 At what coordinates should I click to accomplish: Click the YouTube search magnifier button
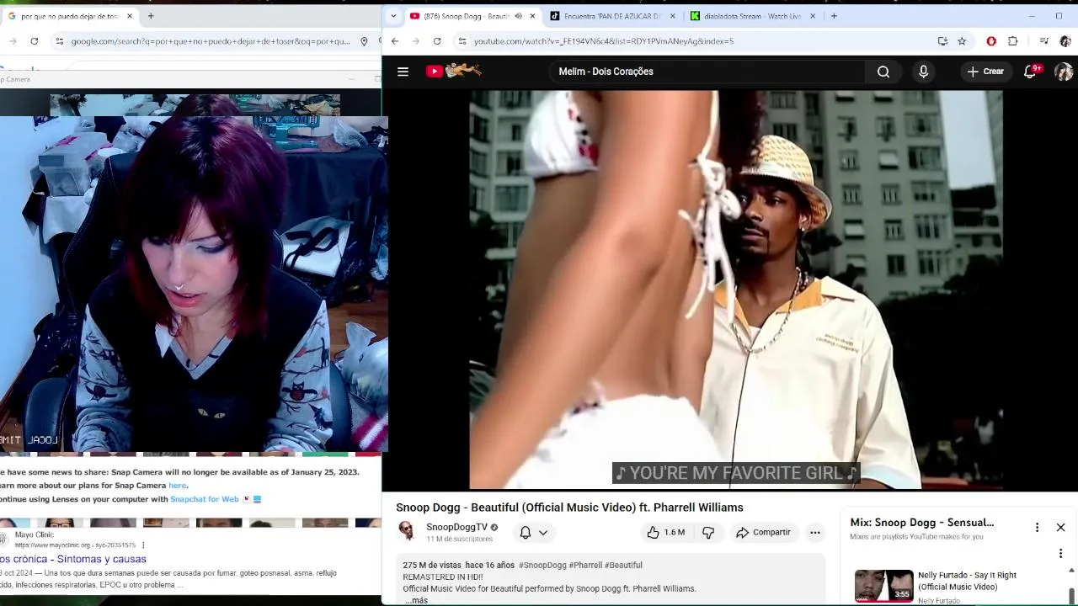pos(883,72)
